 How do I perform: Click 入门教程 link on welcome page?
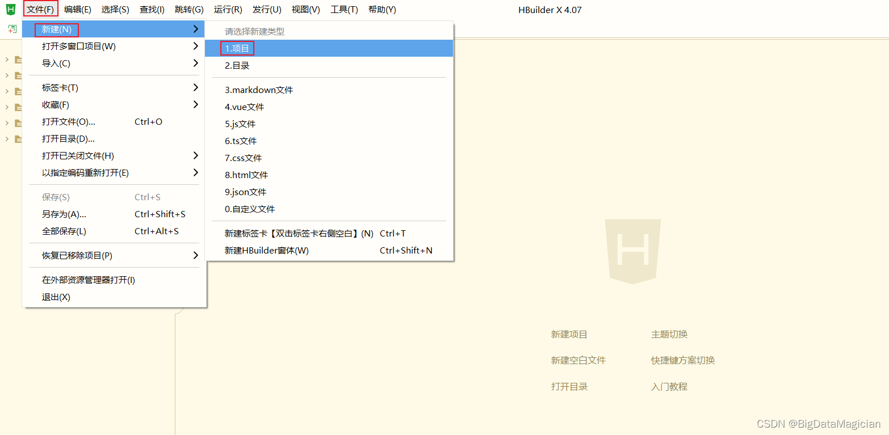pyautogui.click(x=669, y=387)
